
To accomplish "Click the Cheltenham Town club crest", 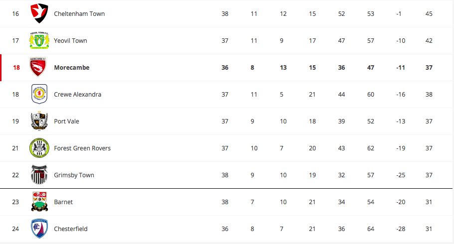I will pyautogui.click(x=39, y=13).
